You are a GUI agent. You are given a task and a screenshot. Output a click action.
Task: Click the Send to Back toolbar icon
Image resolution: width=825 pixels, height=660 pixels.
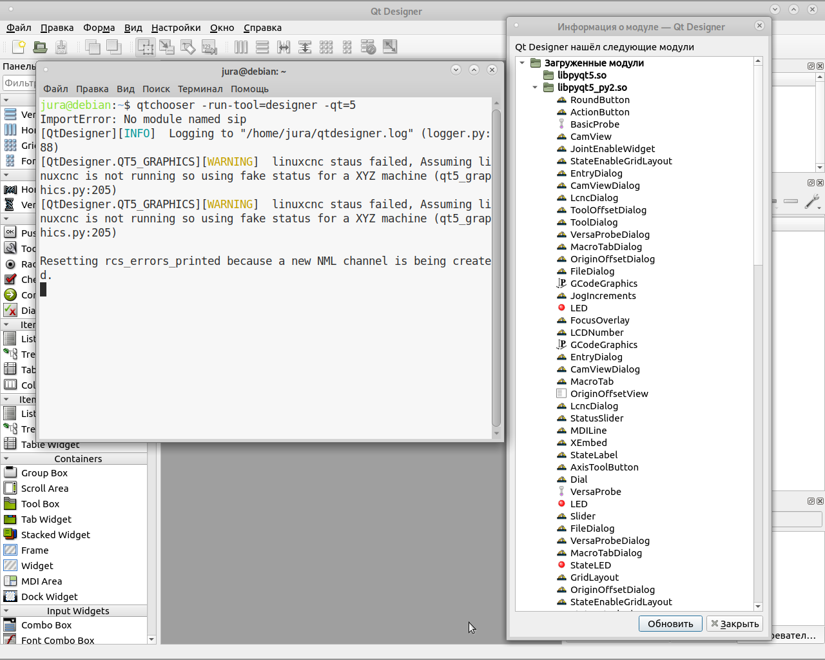(92, 46)
